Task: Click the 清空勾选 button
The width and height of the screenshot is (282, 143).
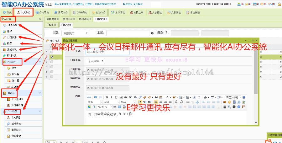Action: [x=53, y=41]
